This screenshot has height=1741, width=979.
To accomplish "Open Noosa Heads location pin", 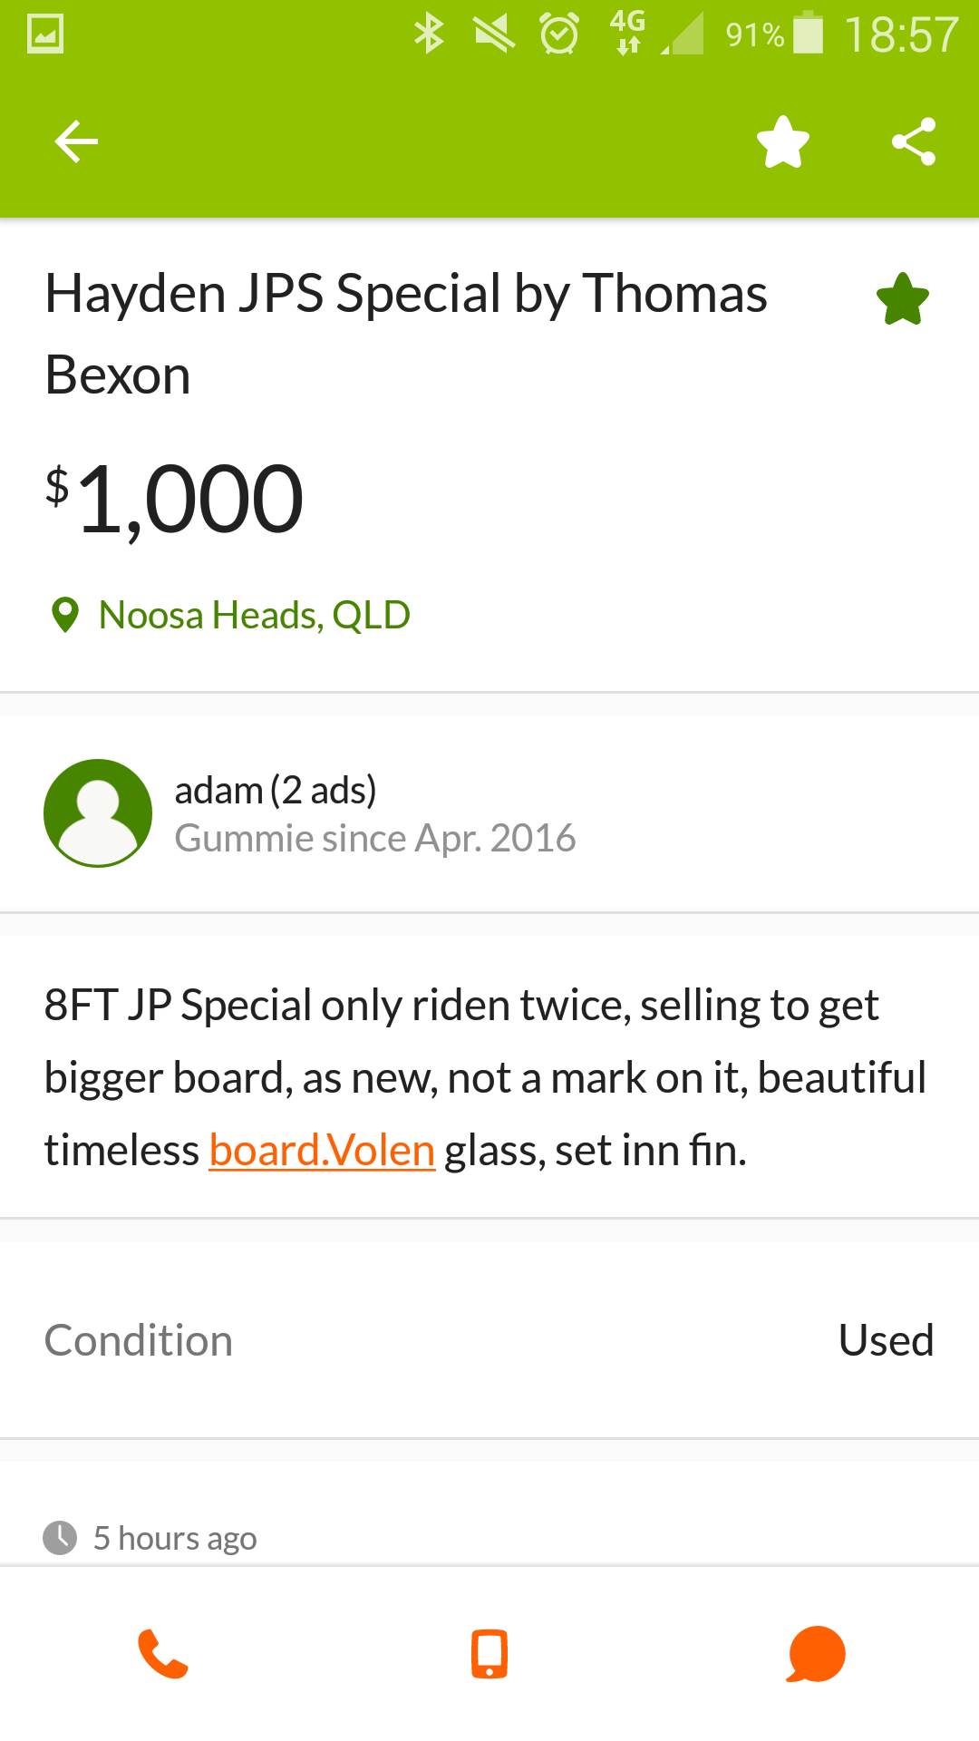I will click(x=64, y=615).
